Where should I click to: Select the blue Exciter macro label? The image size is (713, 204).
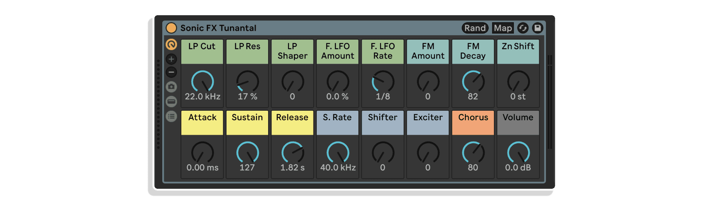(428, 123)
